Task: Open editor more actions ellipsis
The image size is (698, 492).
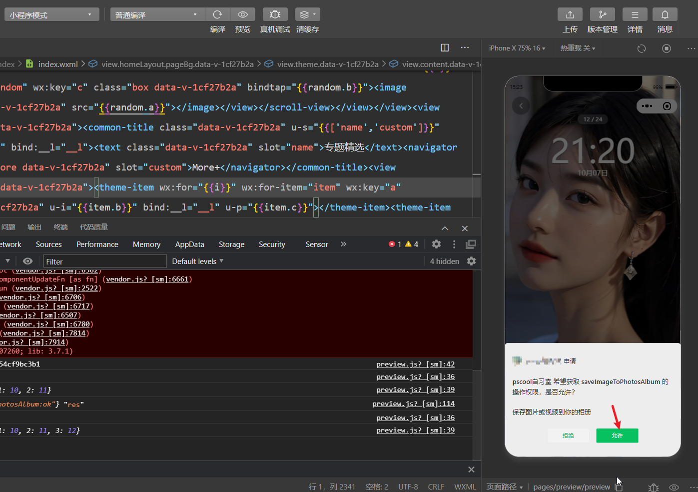Action: (x=465, y=47)
